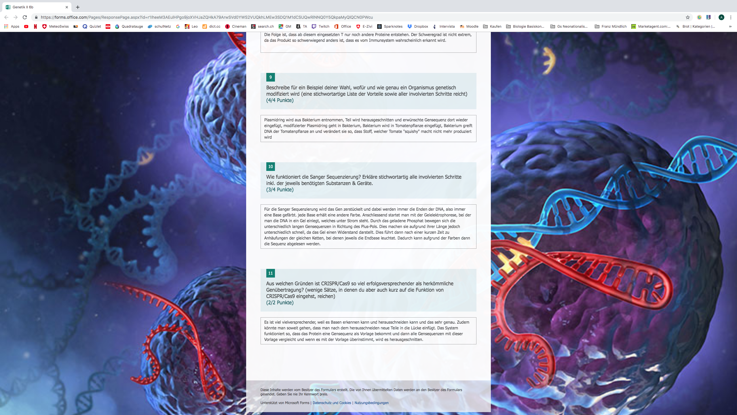Open the Netflix bookmark icon
This screenshot has height=415, width=737.
click(x=35, y=27)
